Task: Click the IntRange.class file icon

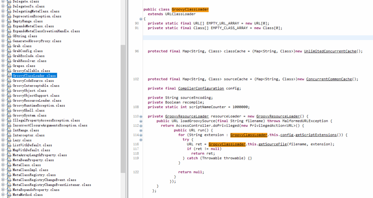Action: coord(9,130)
